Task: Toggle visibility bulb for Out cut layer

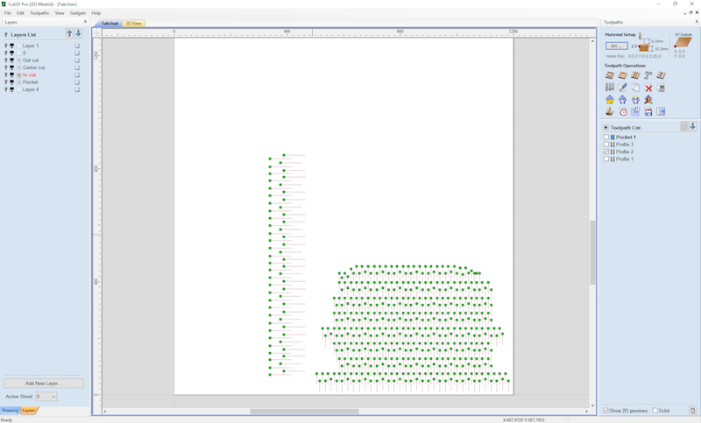Action: 6,60
